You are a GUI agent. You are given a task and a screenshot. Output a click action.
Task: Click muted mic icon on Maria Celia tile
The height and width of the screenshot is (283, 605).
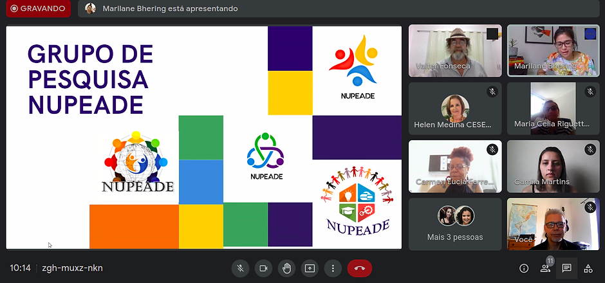pos(590,92)
